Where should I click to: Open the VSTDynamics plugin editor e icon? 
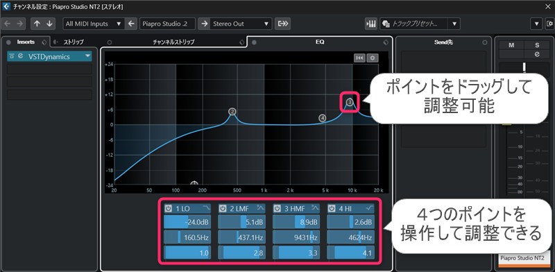[21, 56]
